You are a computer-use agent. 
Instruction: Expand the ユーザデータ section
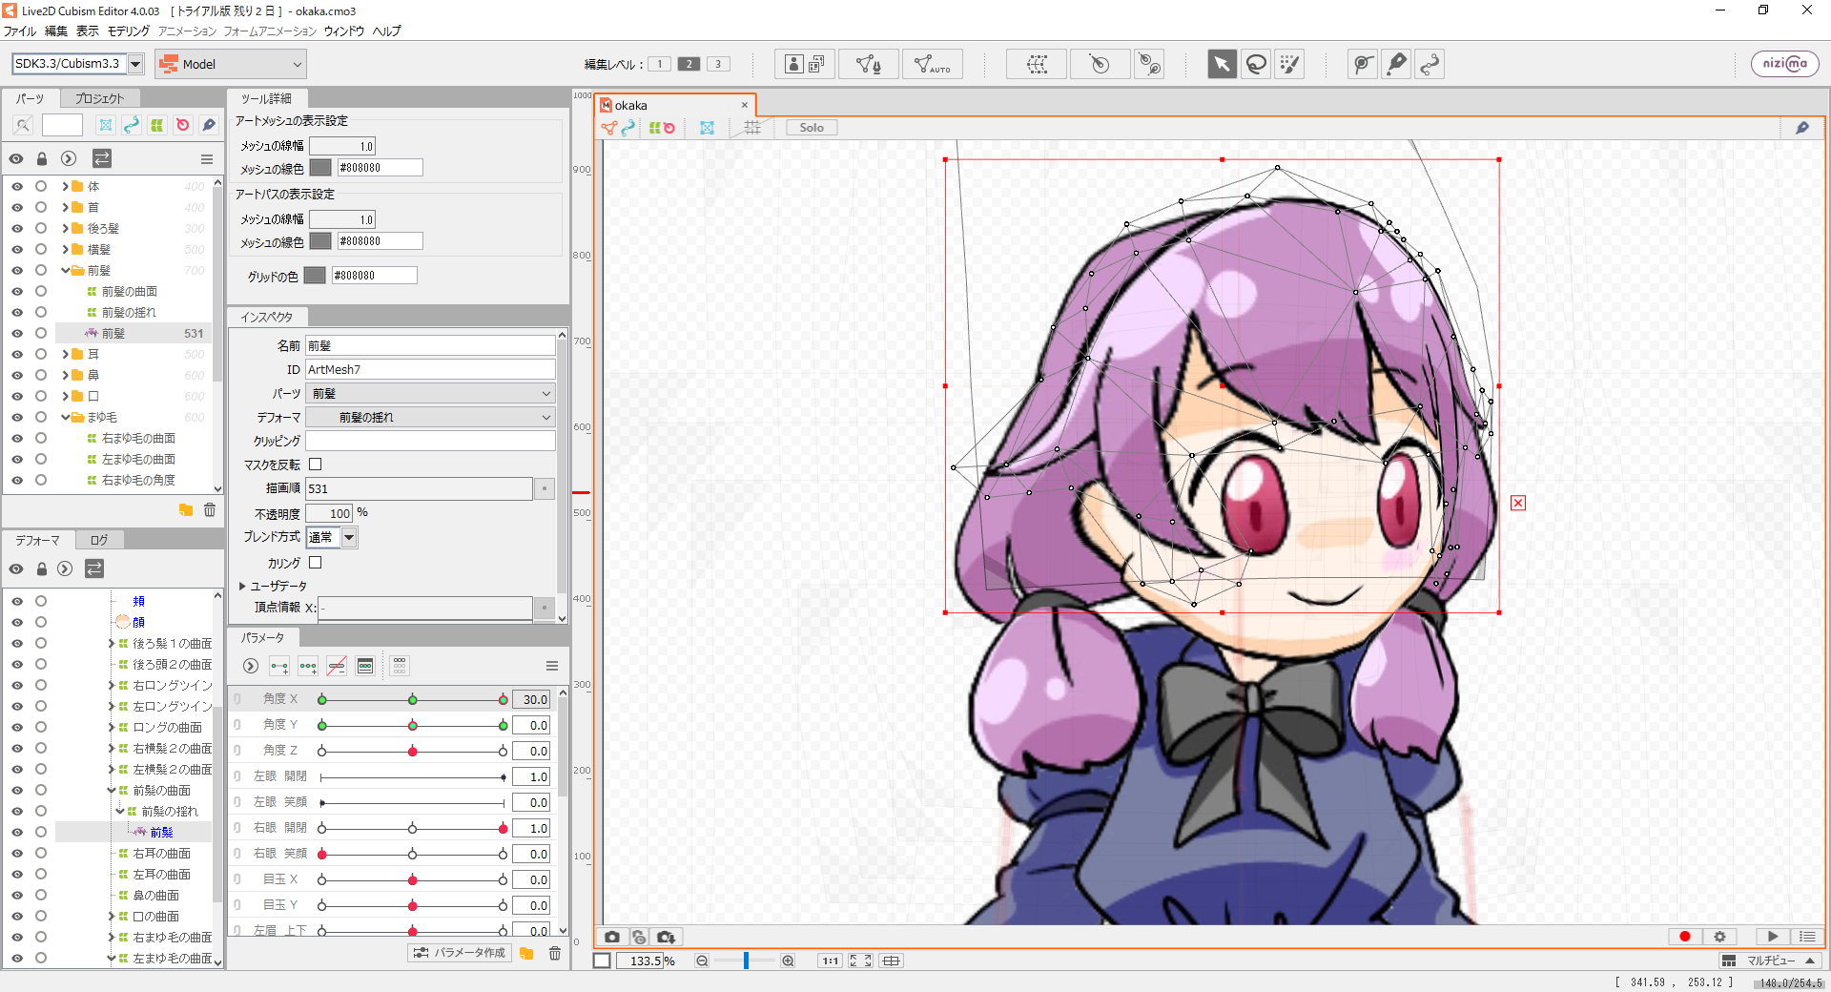[x=242, y=586]
